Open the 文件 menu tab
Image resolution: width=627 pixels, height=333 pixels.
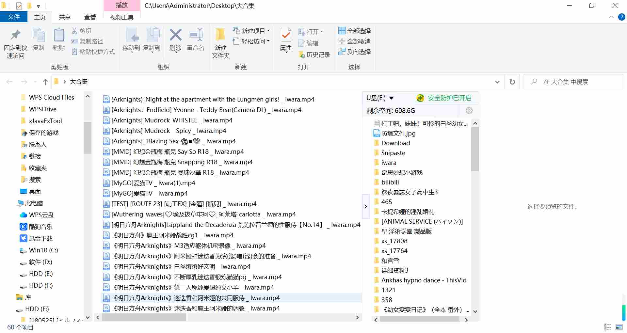pos(14,17)
